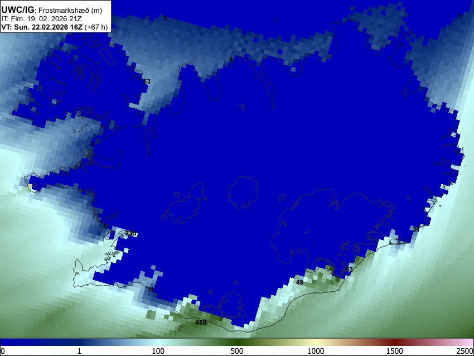Click the "31" value on the map

pos(416,229)
